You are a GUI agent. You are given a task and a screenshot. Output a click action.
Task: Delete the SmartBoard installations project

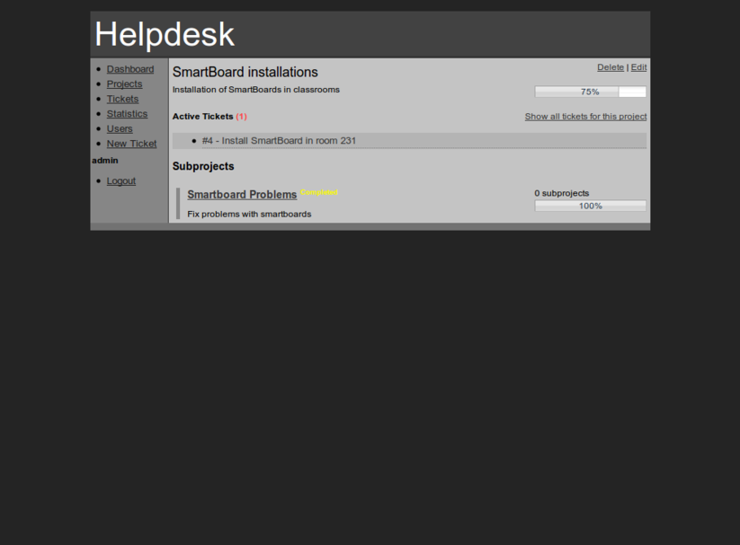point(611,67)
